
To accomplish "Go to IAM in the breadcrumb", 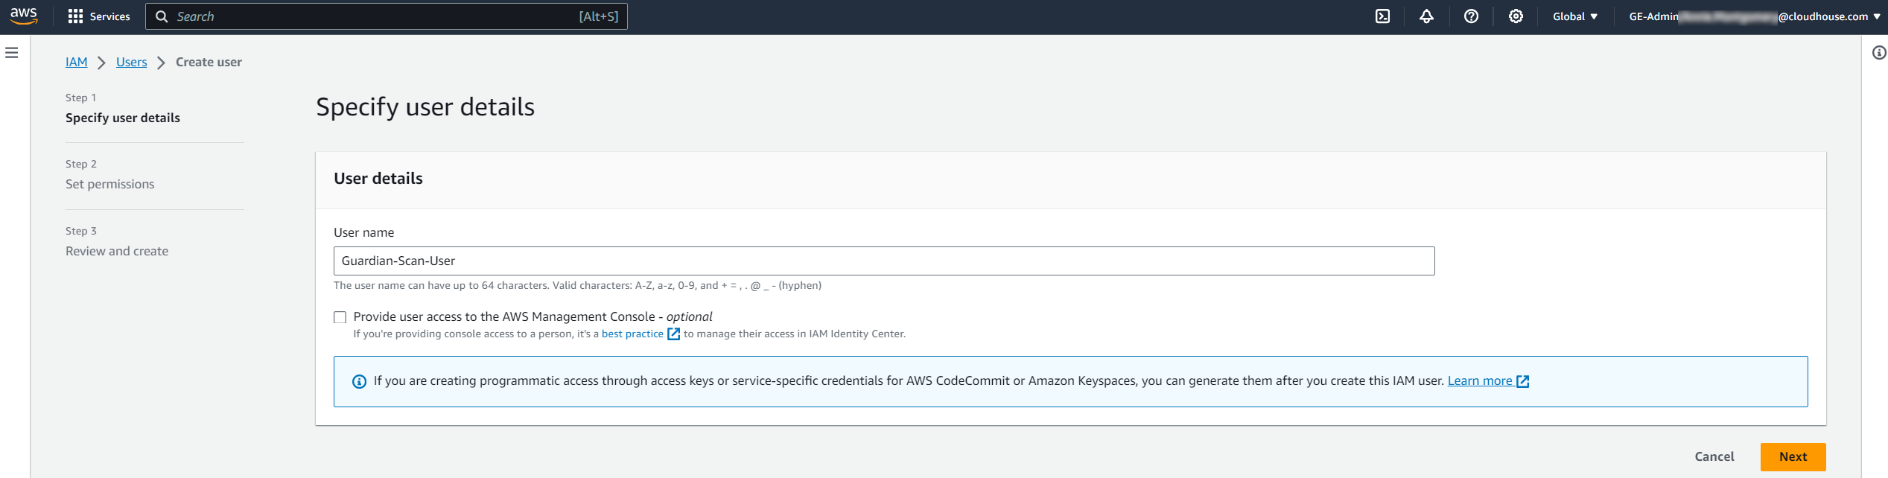I will 76,63.
